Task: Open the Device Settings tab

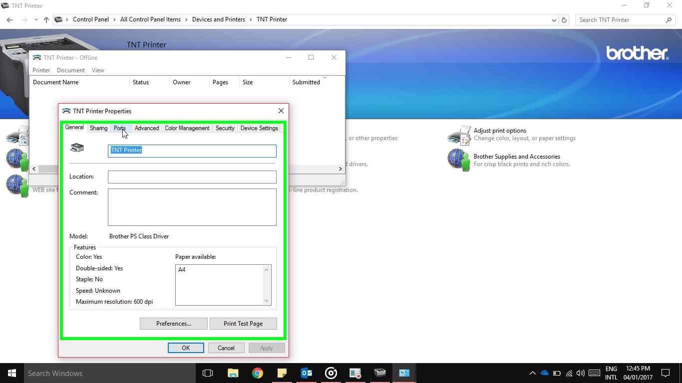Action: pos(259,128)
